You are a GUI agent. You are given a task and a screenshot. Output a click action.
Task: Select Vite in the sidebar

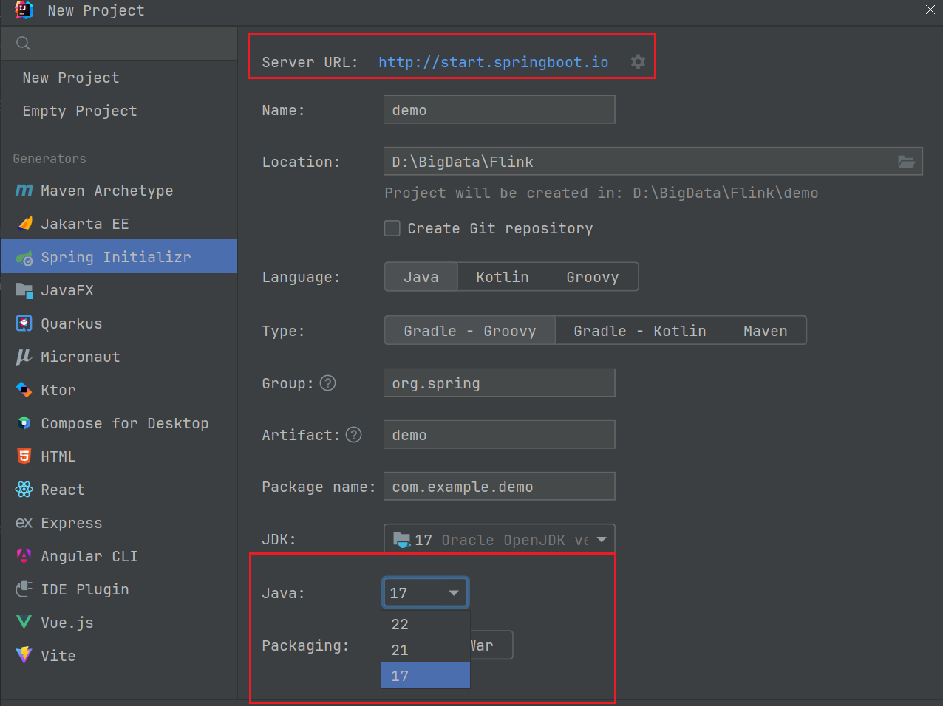(x=119, y=656)
